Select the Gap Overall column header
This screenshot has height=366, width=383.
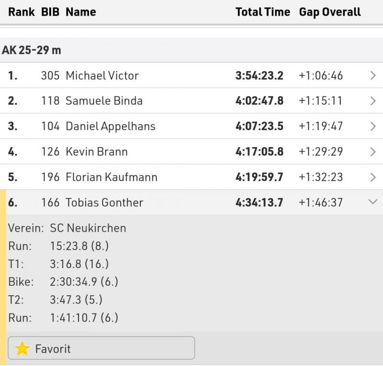pos(330,12)
